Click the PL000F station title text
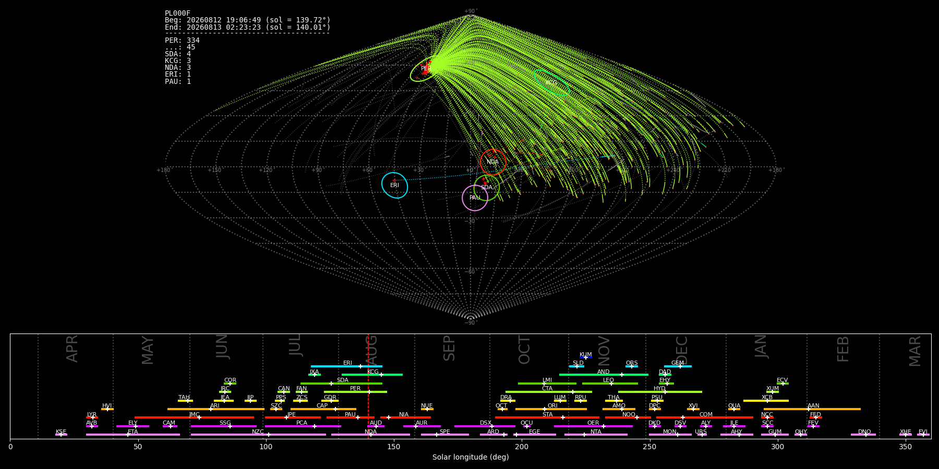 click(178, 13)
